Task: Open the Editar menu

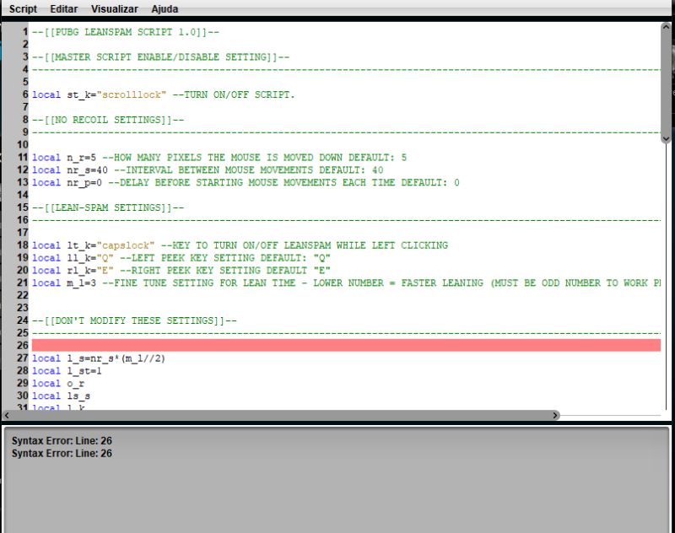Action: pos(63,8)
